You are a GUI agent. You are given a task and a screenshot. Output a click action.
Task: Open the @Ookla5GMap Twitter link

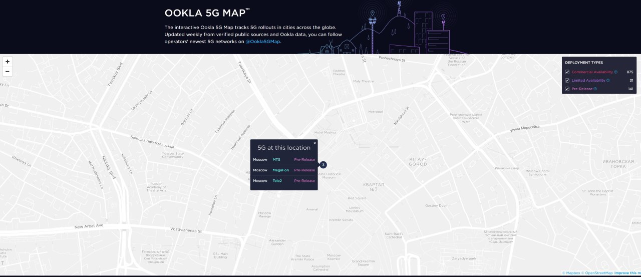click(263, 42)
